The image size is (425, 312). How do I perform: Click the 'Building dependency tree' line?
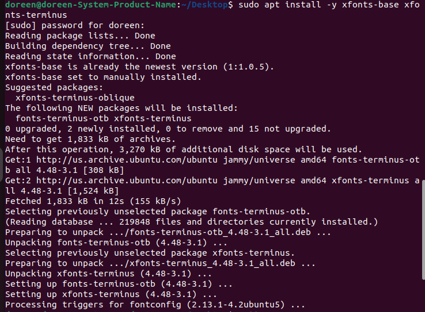[x=88, y=46]
